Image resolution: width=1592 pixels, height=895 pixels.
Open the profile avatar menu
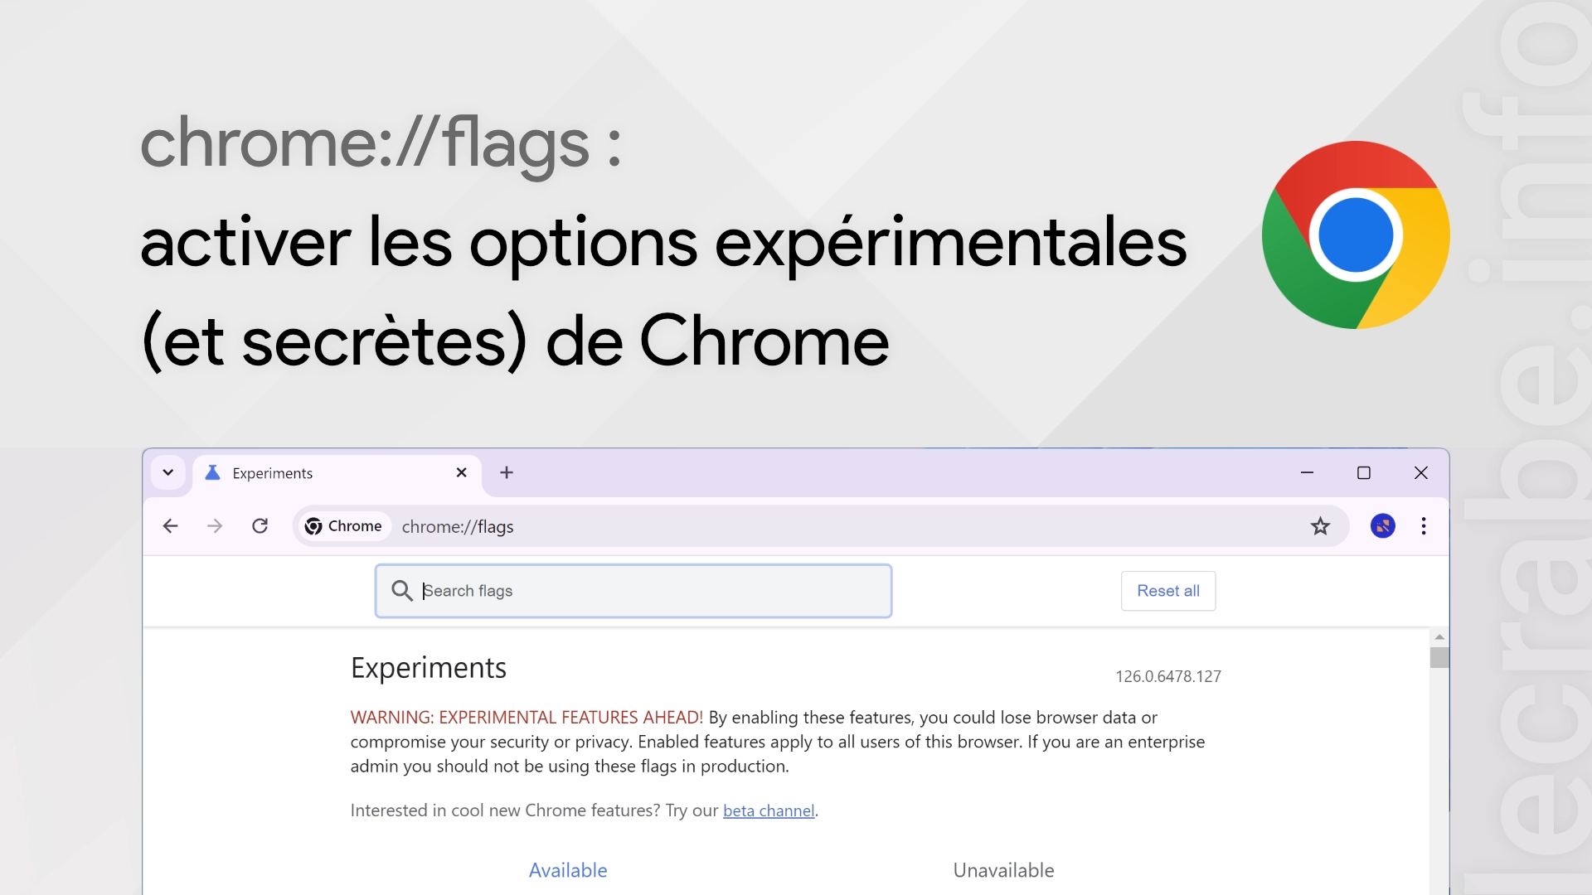coord(1382,526)
